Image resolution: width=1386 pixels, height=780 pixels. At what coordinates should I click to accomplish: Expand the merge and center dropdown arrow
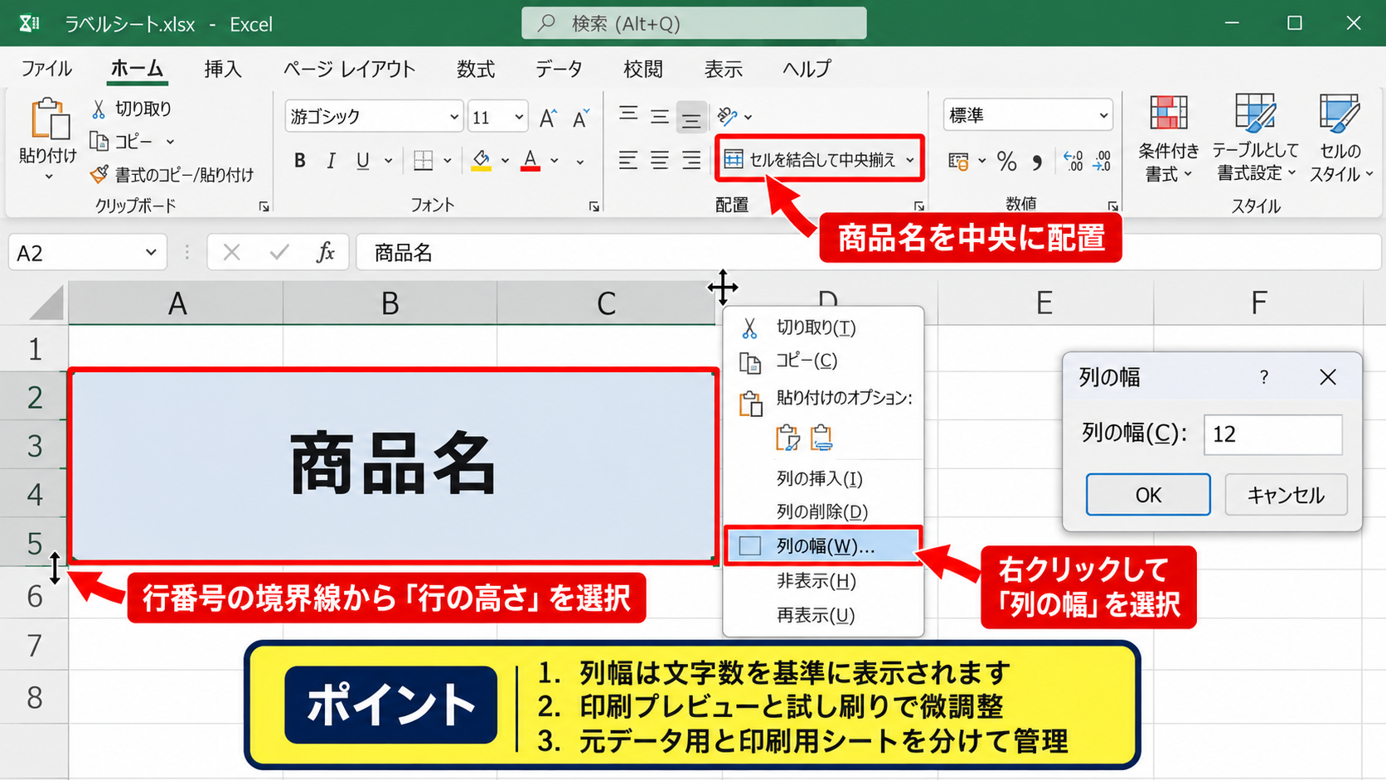tap(910, 160)
